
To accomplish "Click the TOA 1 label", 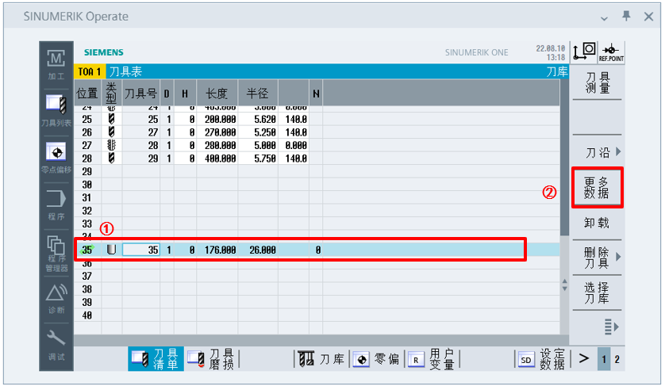I will pos(90,71).
